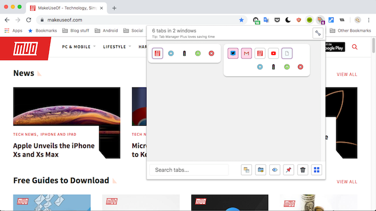Select the Gmail tab icon
The width and height of the screenshot is (376, 211).
click(246, 53)
